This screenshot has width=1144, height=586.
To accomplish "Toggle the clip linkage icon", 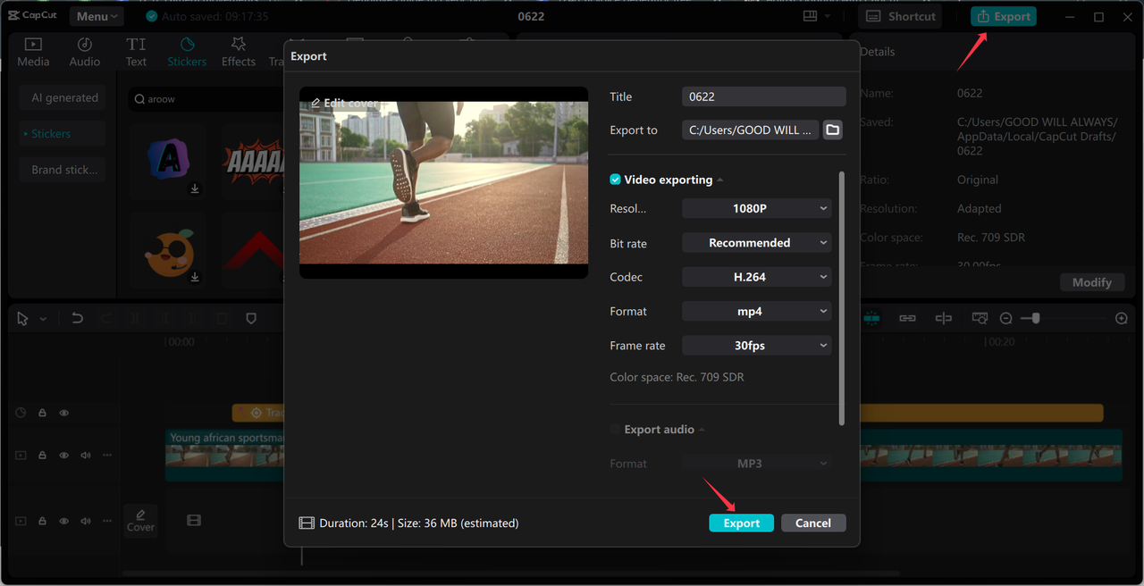I will point(907,318).
